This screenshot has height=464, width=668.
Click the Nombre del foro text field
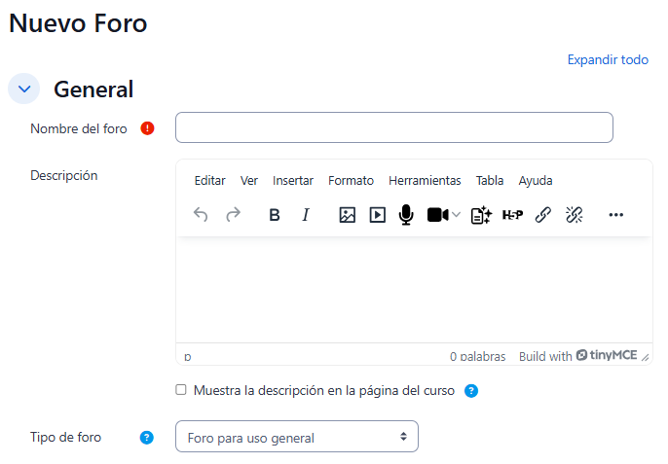[393, 127]
